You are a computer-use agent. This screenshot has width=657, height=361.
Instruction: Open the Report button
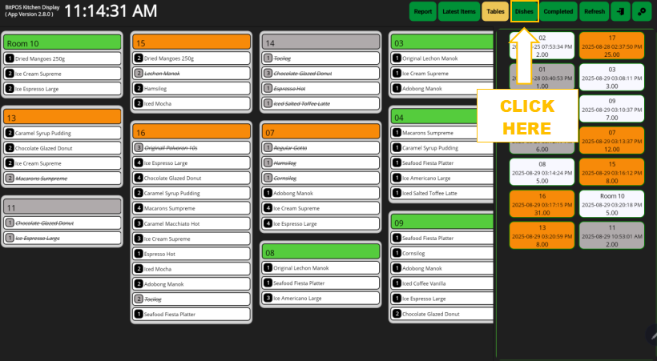coord(422,12)
